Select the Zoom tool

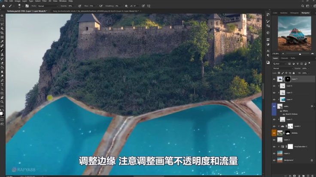[2, 102]
